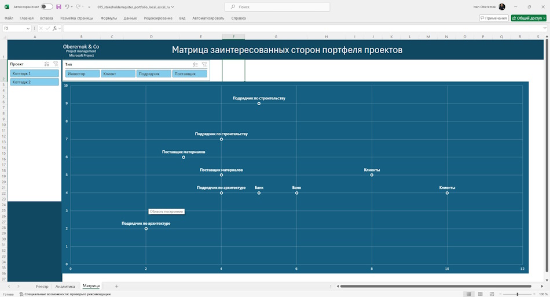This screenshot has width=550, height=297.
Task: Open the Автоматизировать ribbon tab
Action: (208, 18)
